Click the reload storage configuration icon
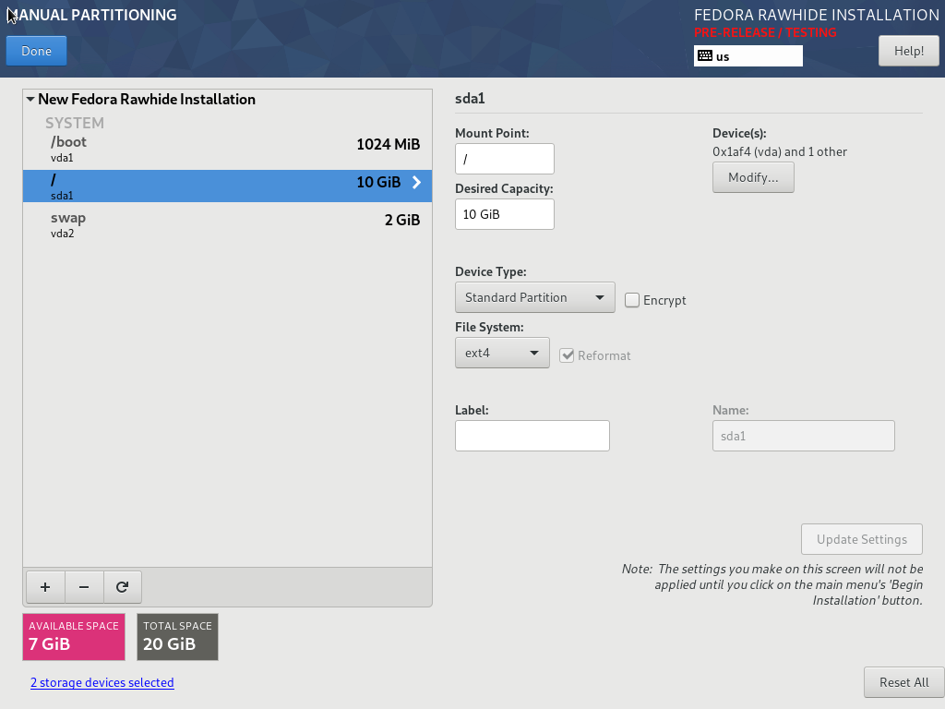This screenshot has height=709, width=945. click(123, 587)
